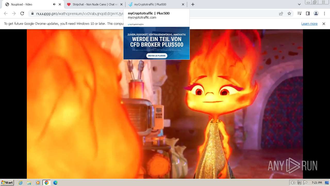Open the Action Center flag icon
Viewport: 330px width, 186px height.
click(x=305, y=183)
